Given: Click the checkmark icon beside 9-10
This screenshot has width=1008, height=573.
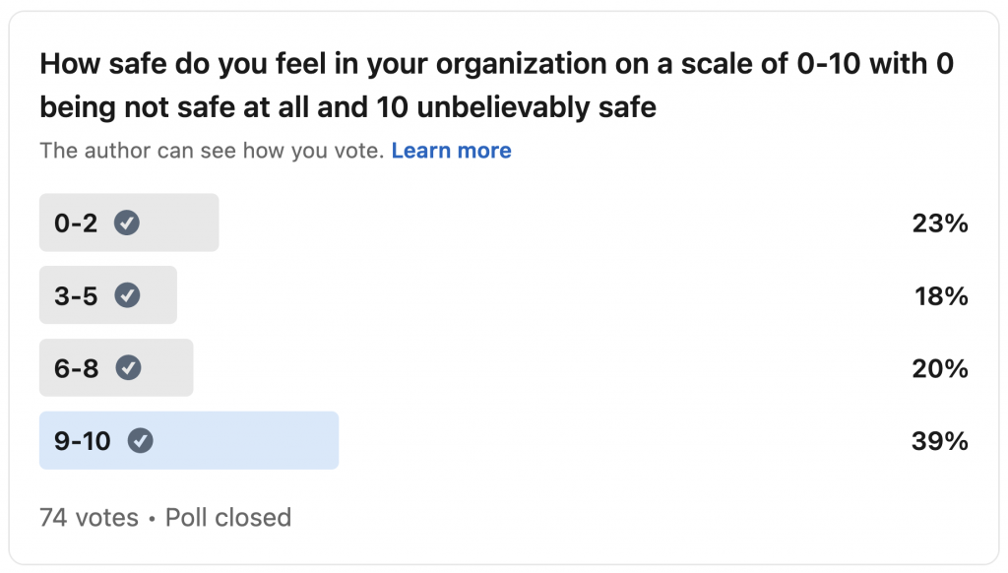Looking at the screenshot, I should pyautogui.click(x=140, y=440).
